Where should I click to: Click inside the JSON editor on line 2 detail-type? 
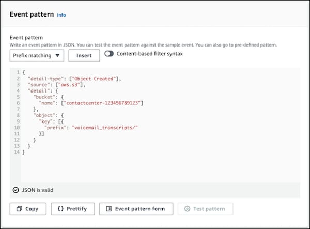point(45,79)
